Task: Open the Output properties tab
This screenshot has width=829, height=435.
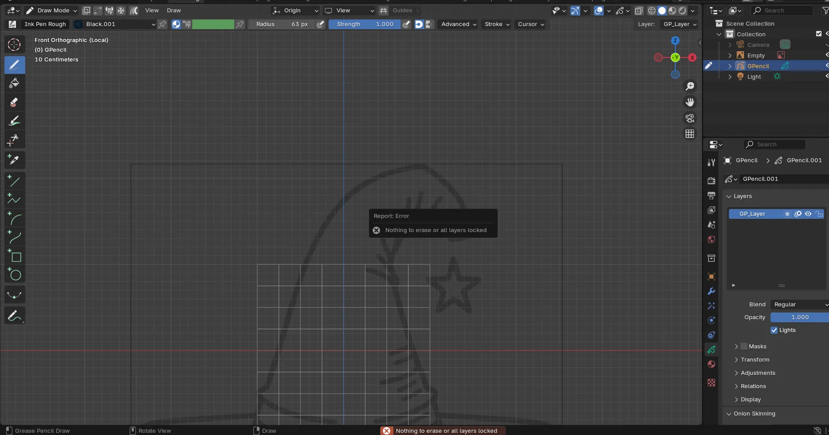Action: click(x=711, y=195)
